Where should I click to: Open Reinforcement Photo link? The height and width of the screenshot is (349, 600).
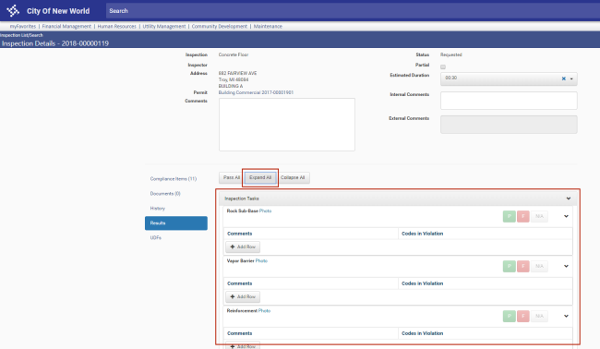264,311
